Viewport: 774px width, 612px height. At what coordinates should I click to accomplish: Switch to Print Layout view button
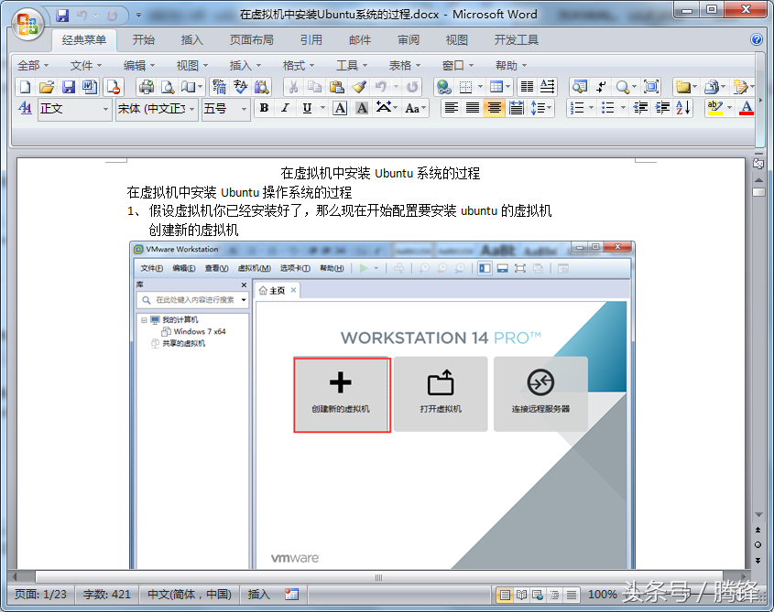point(505,595)
